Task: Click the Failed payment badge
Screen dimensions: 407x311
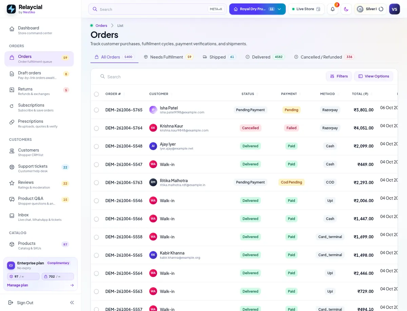Action: (x=291, y=128)
